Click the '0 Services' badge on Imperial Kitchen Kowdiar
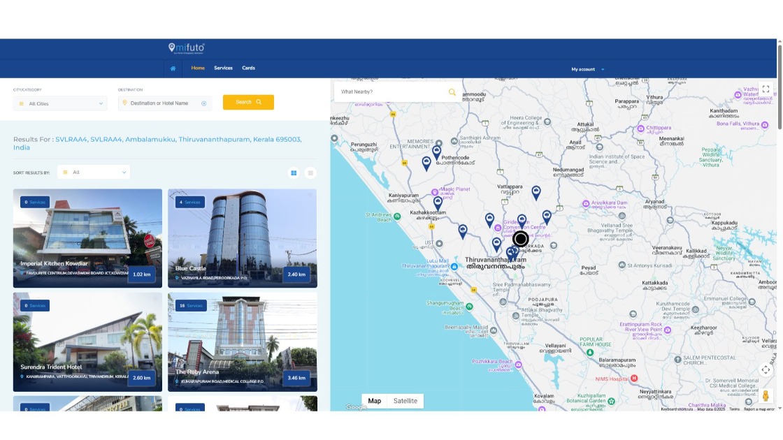 coord(35,202)
